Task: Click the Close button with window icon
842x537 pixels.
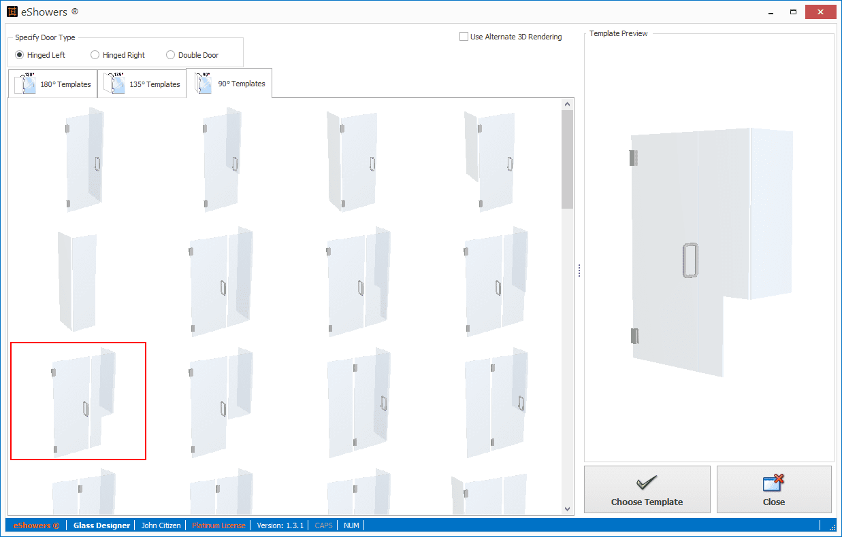Action: 774,489
